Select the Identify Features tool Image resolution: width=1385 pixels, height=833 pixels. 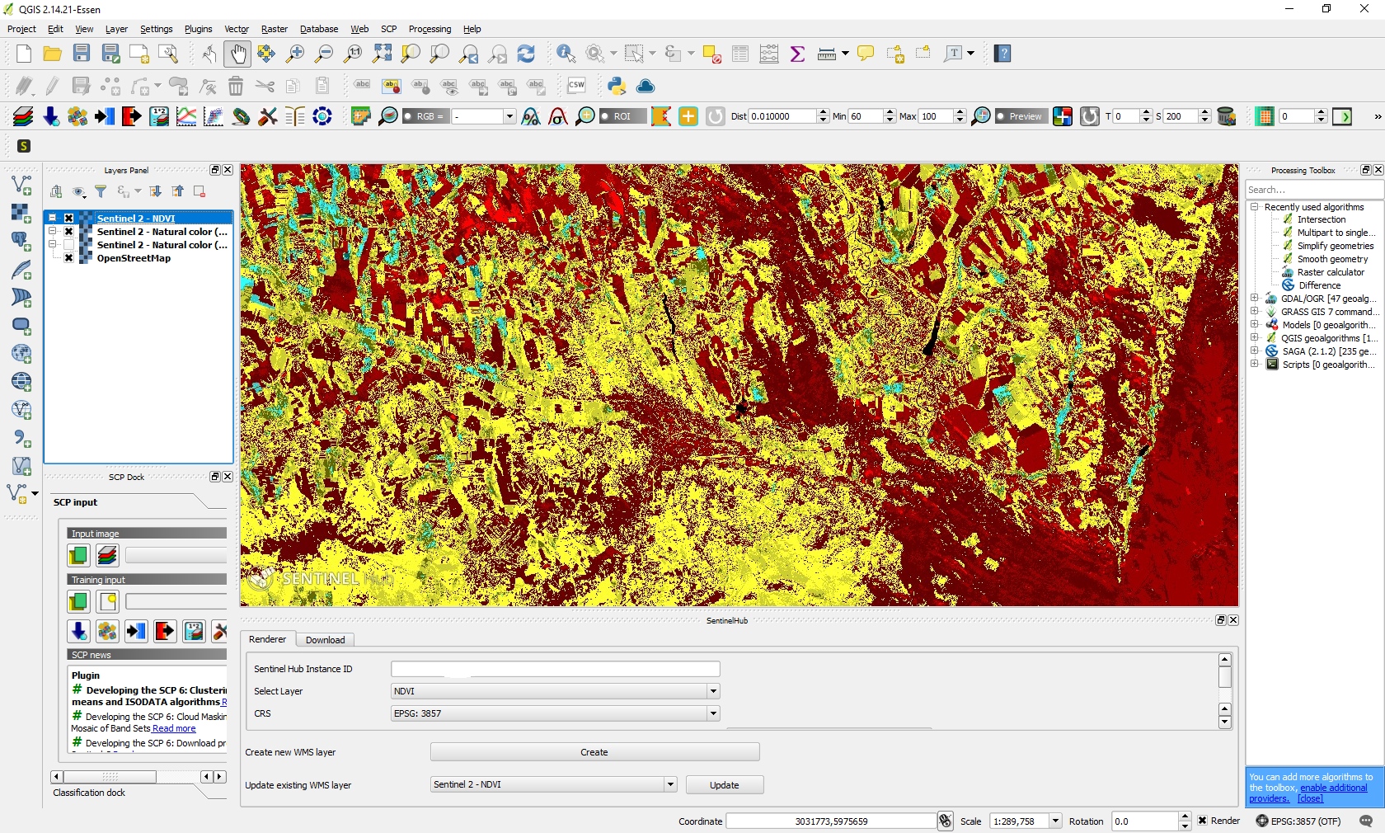[566, 54]
